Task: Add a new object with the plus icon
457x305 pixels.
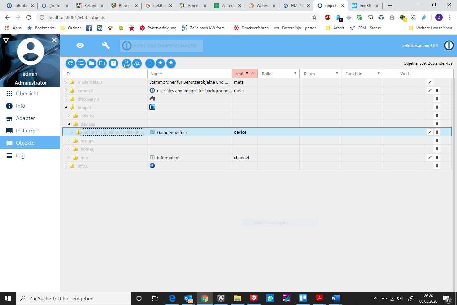Action: pos(150,63)
